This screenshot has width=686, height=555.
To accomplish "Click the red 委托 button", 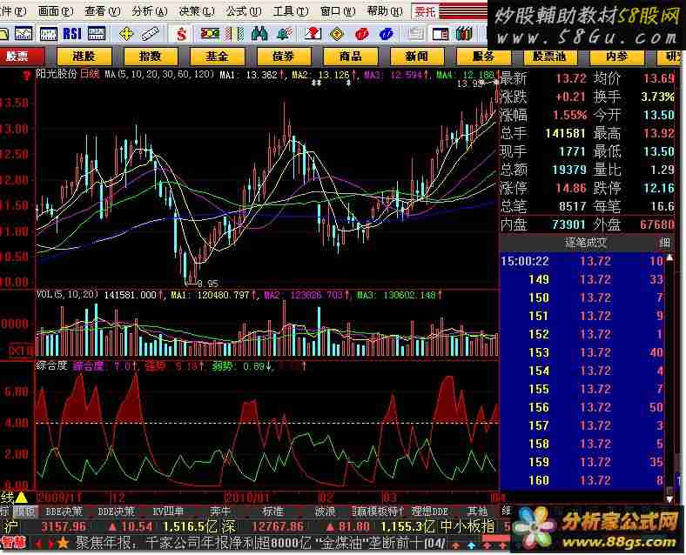I will click(x=424, y=12).
